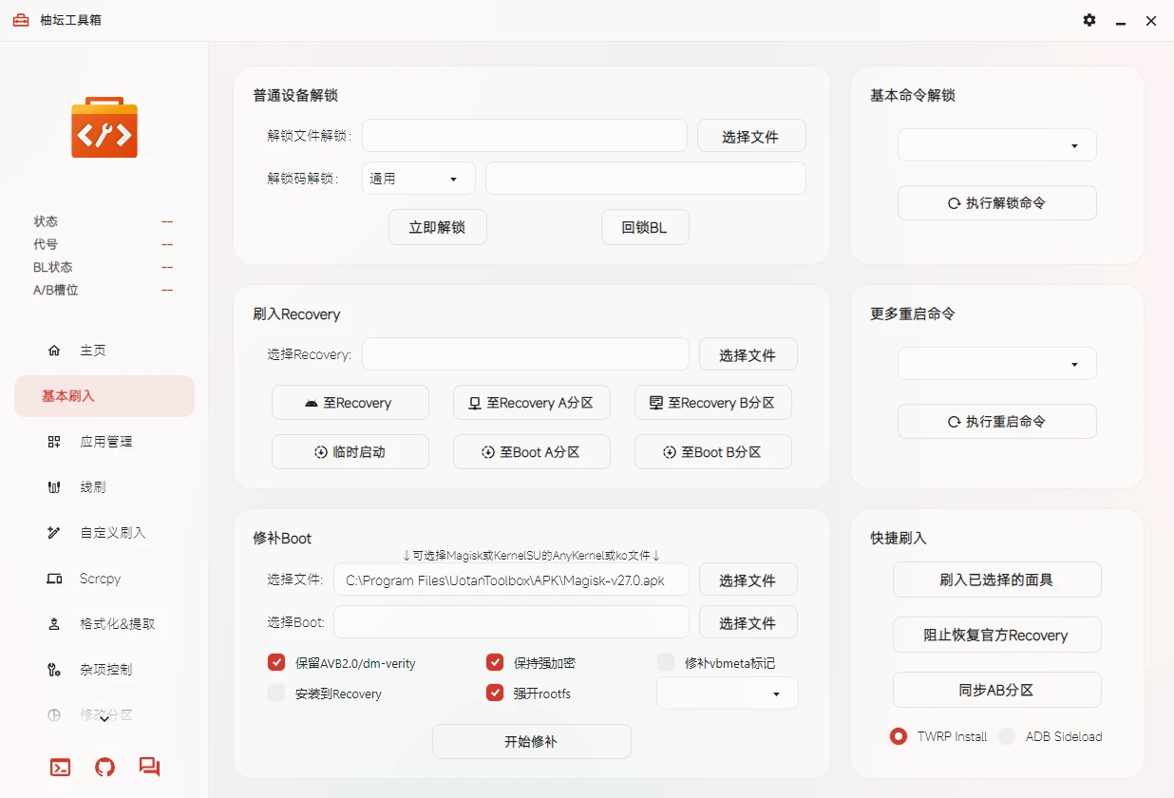This screenshot has width=1174, height=798.
Task: Uncheck 保留AVB2.0/dm-verity checkbox
Action: tap(276, 662)
